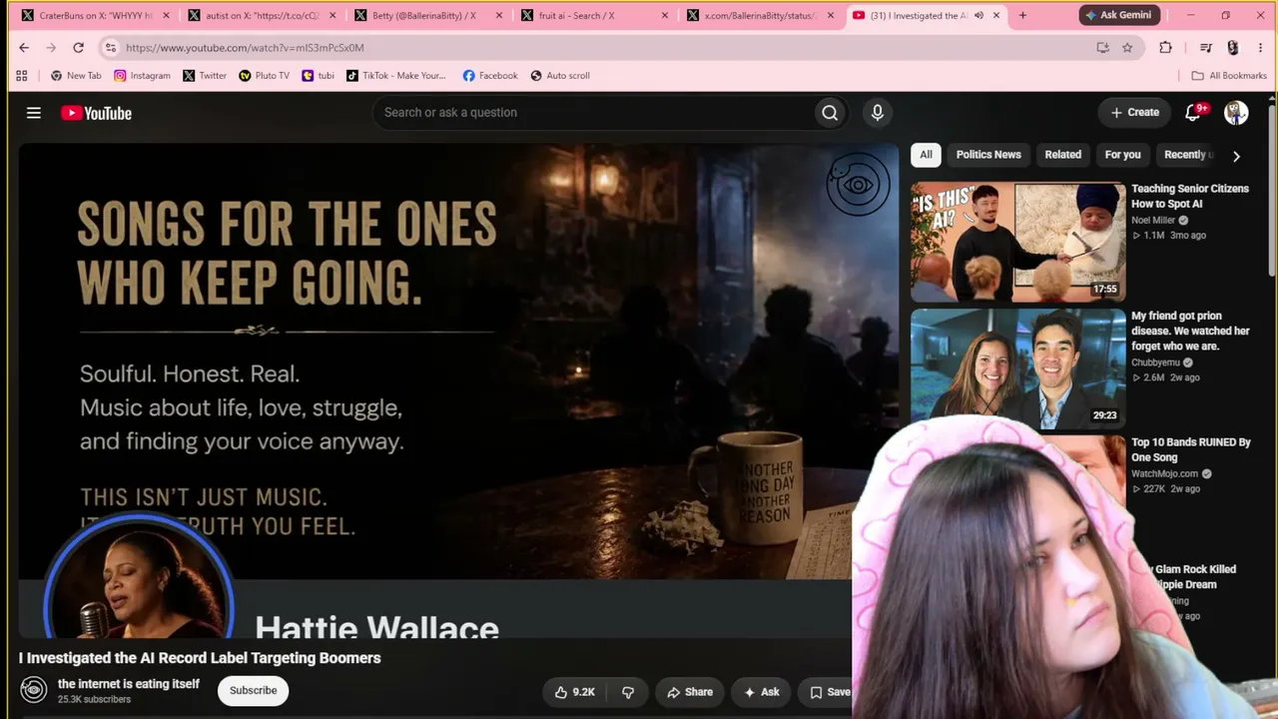
Task: Show more filter chips with the arrow
Action: click(1236, 156)
